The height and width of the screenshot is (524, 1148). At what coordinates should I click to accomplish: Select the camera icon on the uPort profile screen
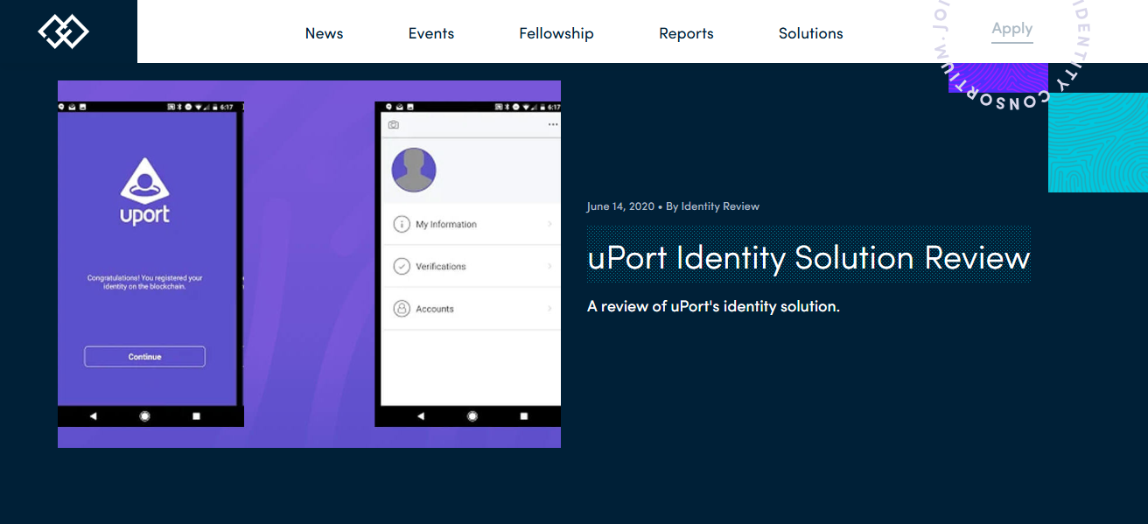(x=394, y=124)
